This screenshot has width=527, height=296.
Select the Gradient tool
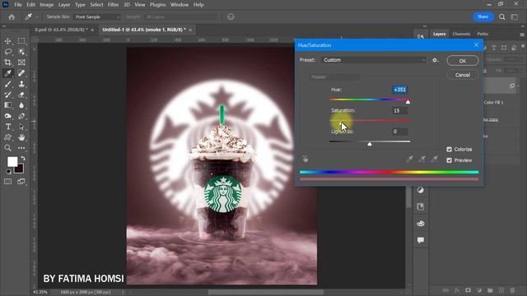(x=7, y=105)
